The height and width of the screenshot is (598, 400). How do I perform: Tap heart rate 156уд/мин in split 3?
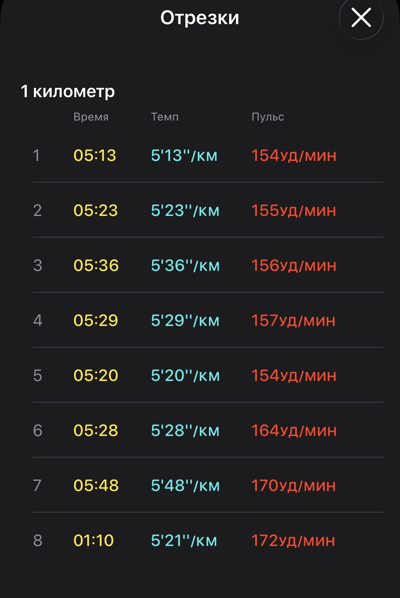pyautogui.click(x=294, y=266)
